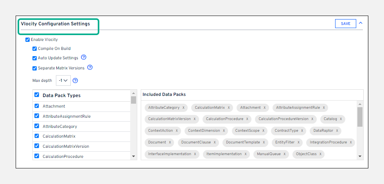Remove the DocumentTemplate data pack chip
The width and height of the screenshot is (384, 184).
click(264, 142)
